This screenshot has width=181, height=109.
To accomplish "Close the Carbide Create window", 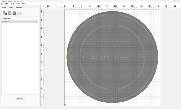I will [179, 1].
